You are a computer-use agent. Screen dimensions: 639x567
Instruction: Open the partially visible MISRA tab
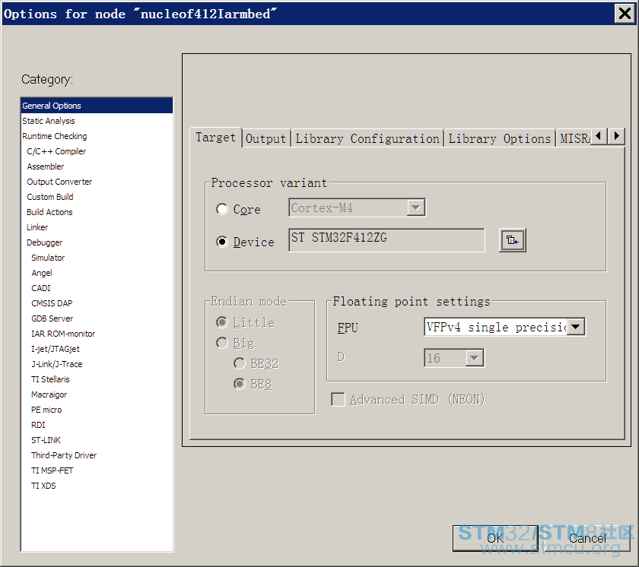click(x=574, y=139)
